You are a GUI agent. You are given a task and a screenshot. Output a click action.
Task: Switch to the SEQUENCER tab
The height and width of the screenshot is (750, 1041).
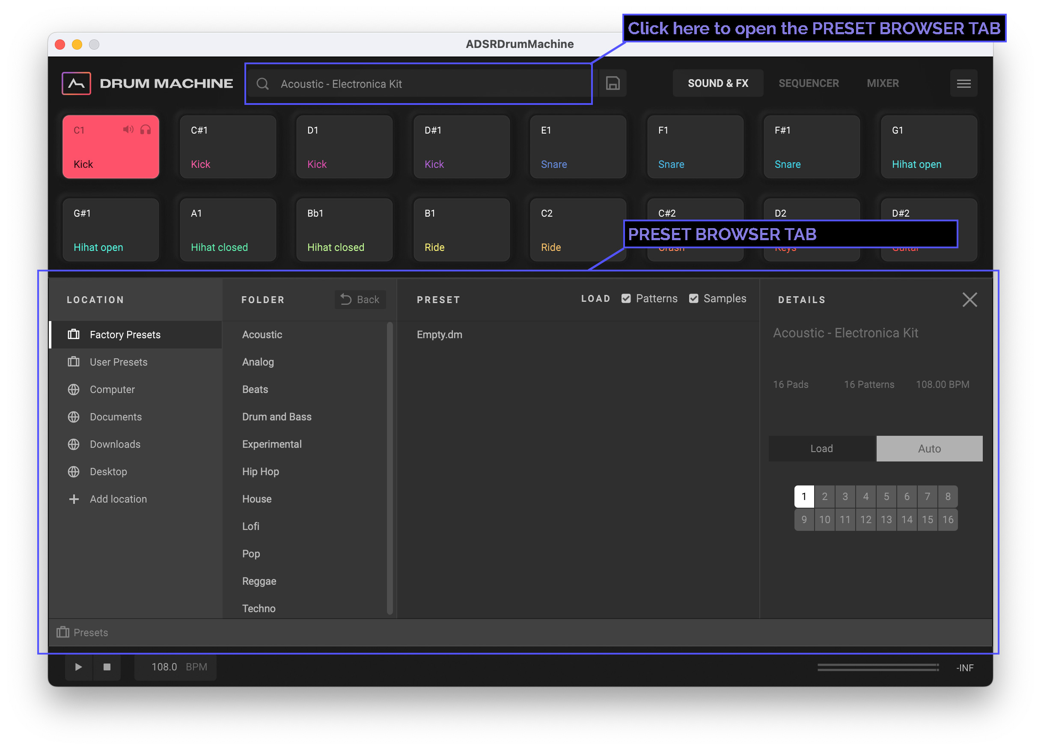808,83
